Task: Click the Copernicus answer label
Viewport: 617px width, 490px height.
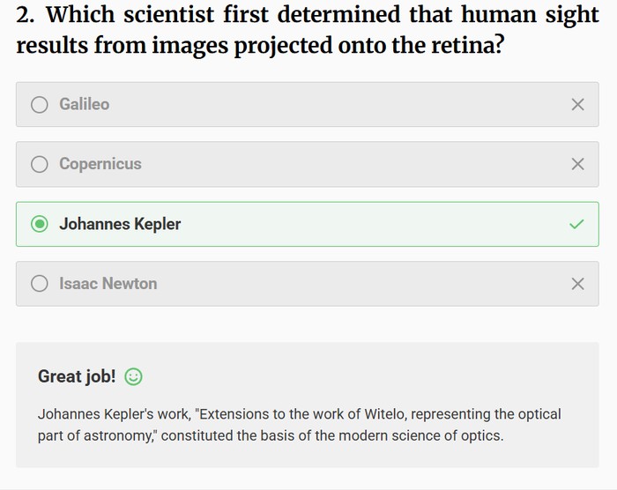Action: click(x=100, y=164)
